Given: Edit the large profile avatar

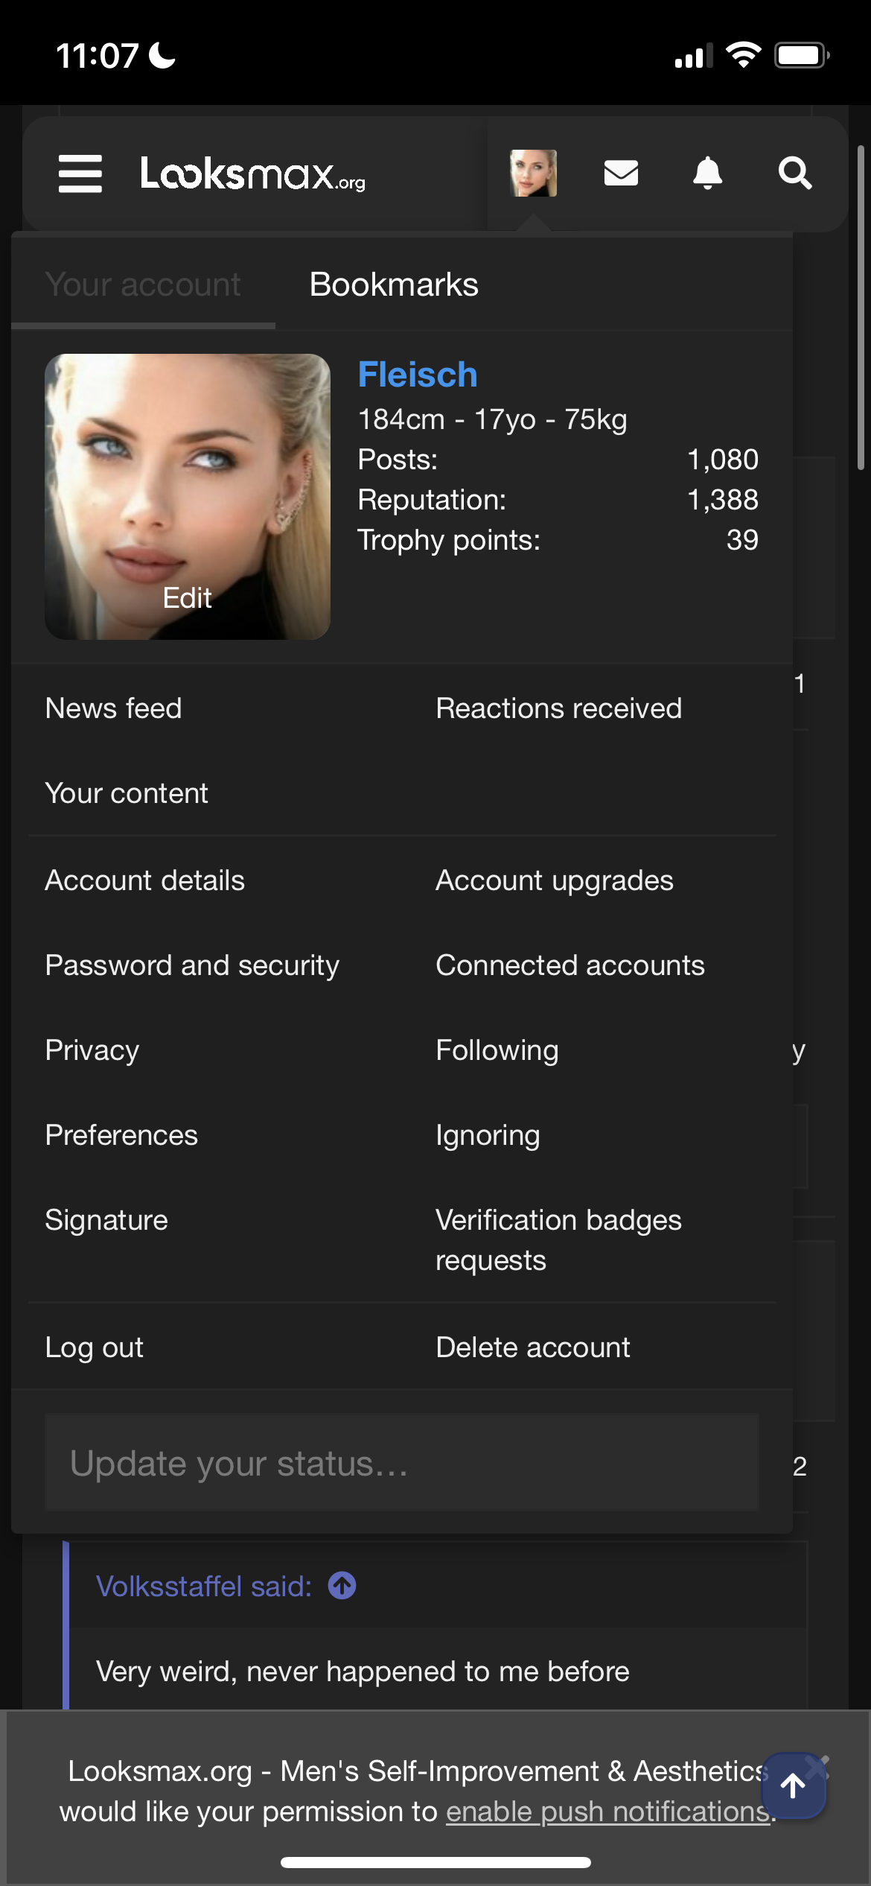Looking at the screenshot, I should pos(188,597).
